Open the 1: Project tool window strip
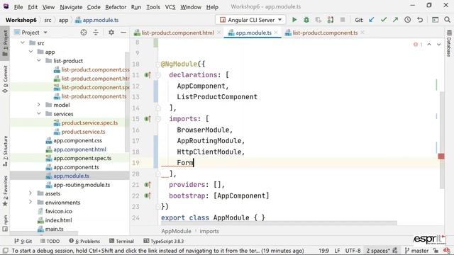 coord(5,43)
